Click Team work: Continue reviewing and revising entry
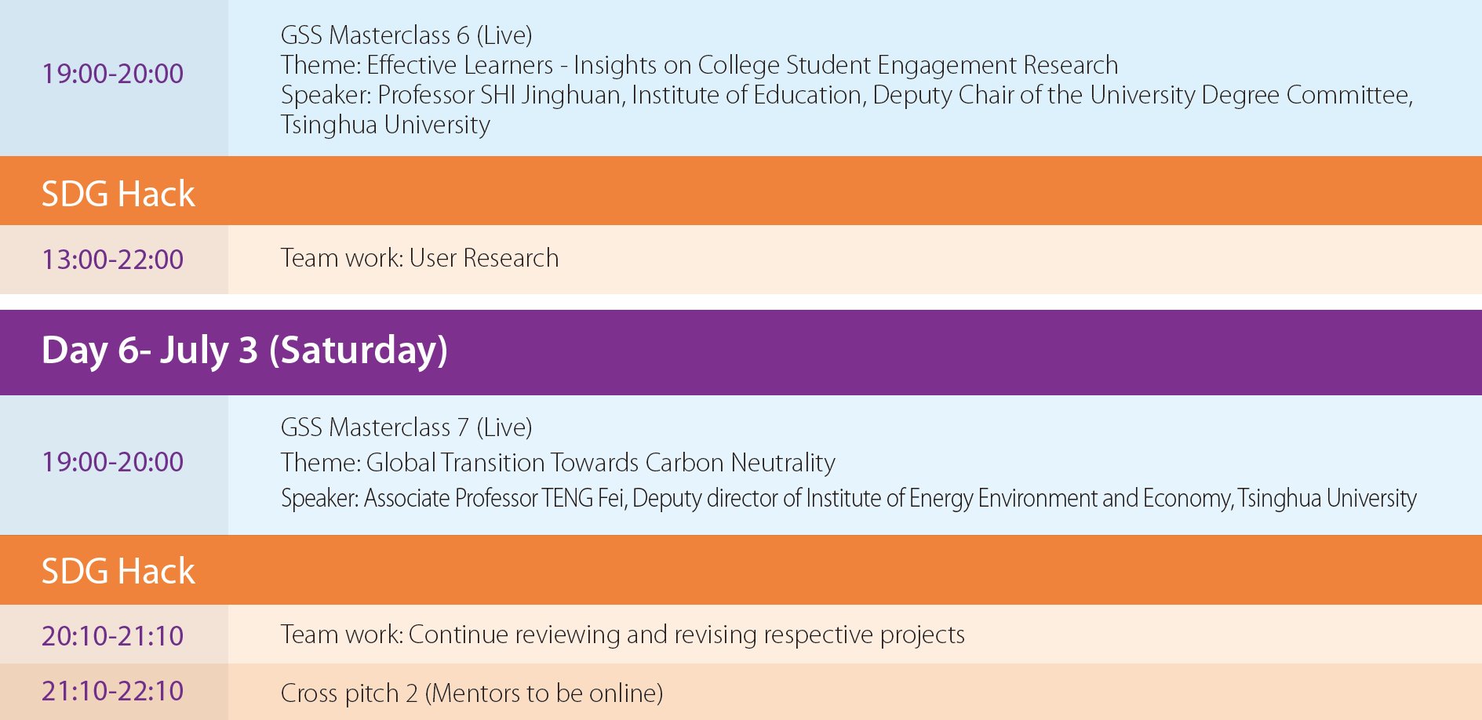This screenshot has height=720, width=1482. [x=622, y=635]
